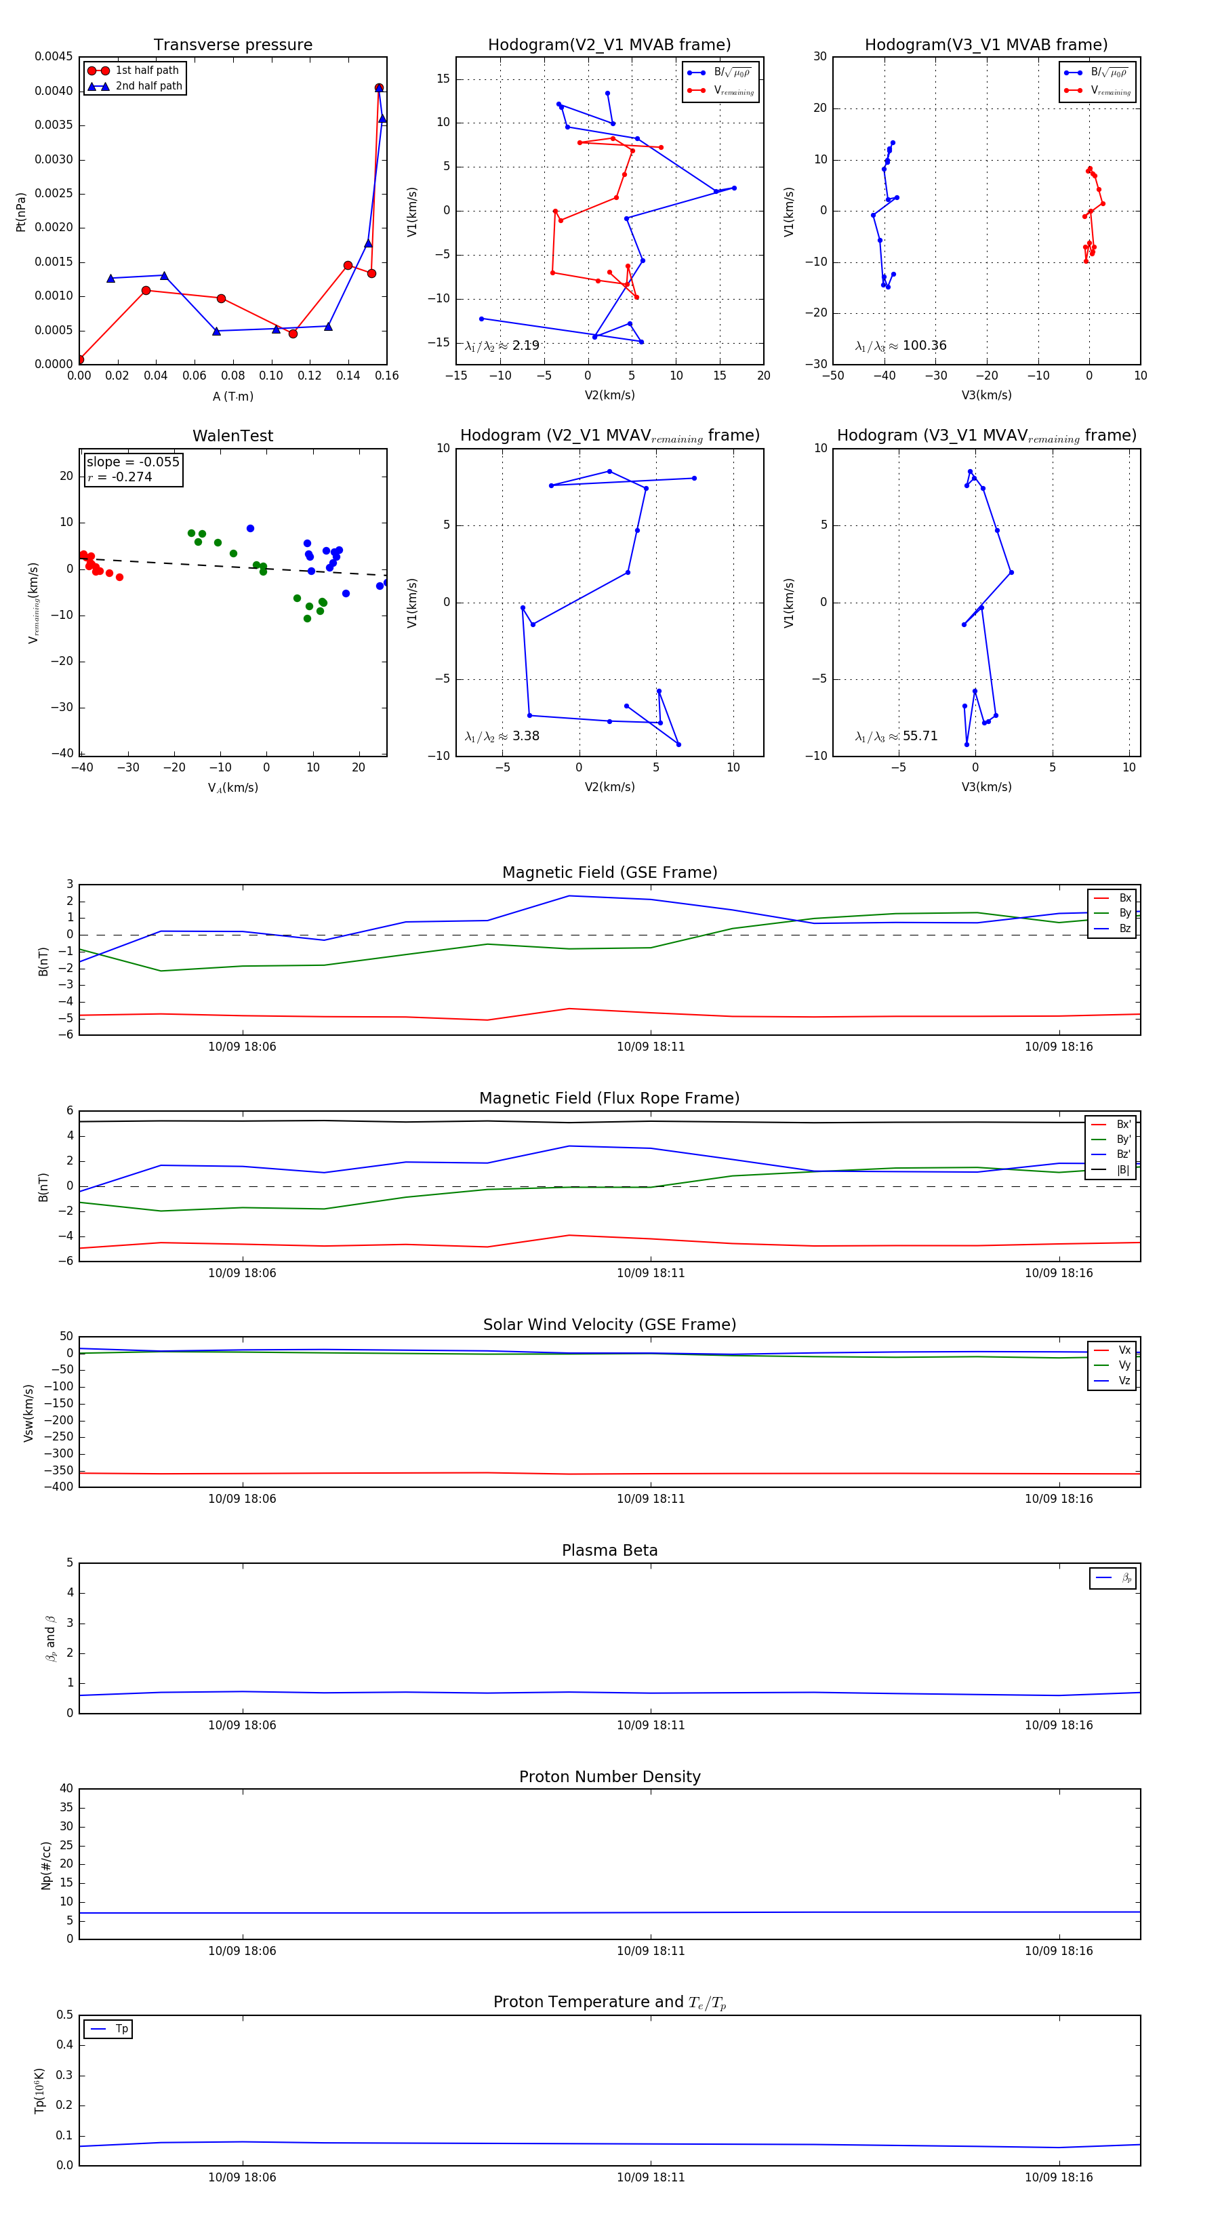Click the 'A (T·m)' x-axis label
Screen dimensions: 1220x2237
232,397
